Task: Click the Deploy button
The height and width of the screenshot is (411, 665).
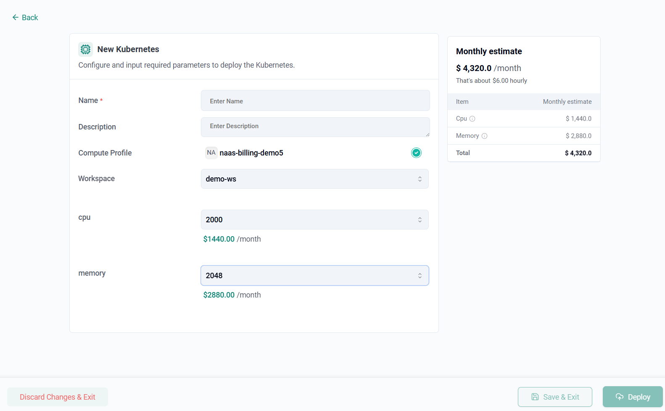Action: point(633,397)
